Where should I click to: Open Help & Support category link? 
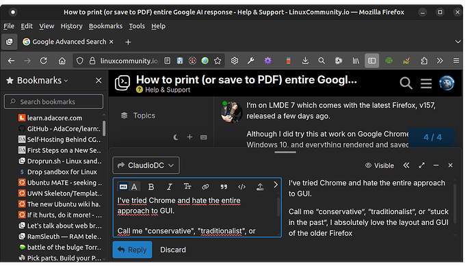163,90
